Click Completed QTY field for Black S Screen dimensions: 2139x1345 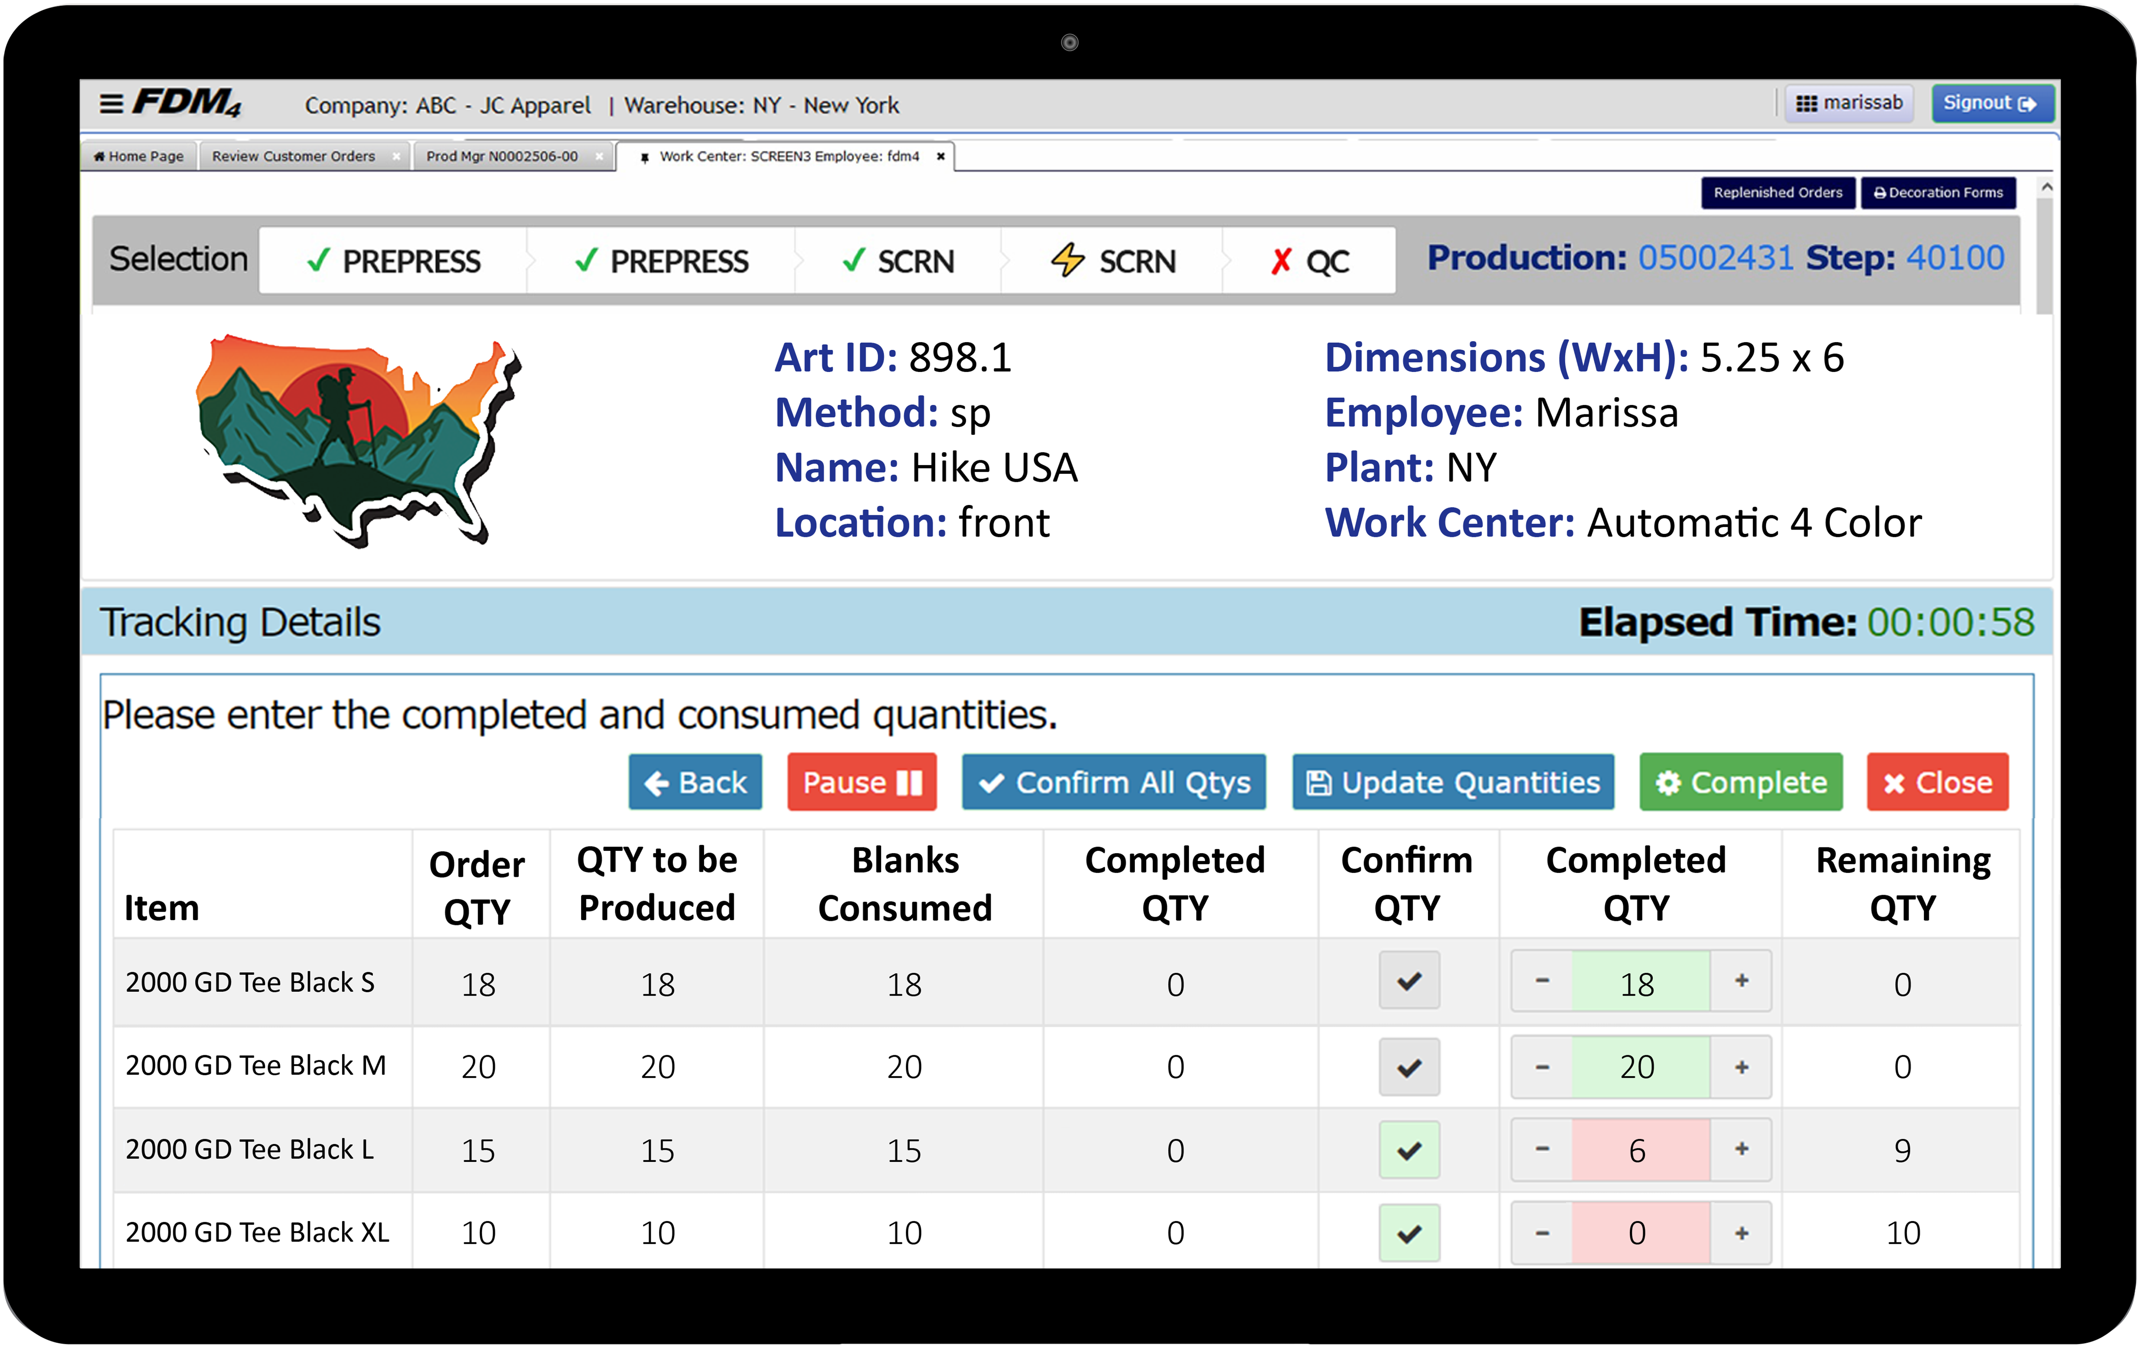pyautogui.click(x=1640, y=983)
